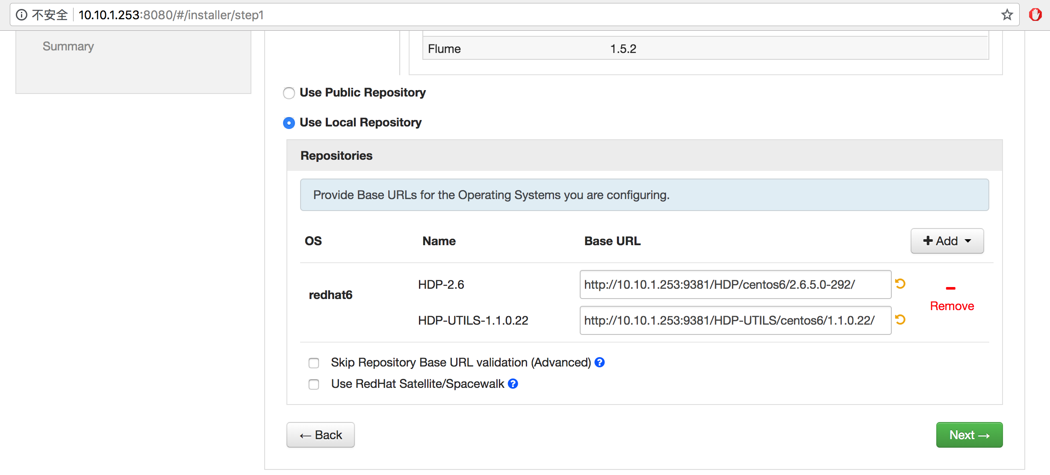
Task: Check Use RedHat Satellite/Spacewalk
Action: (x=314, y=384)
